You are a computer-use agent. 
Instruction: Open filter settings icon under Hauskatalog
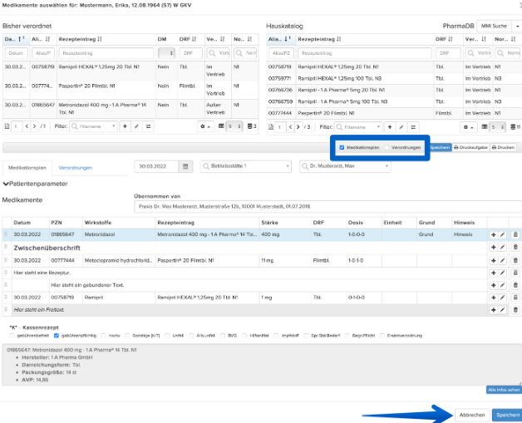tap(413, 127)
